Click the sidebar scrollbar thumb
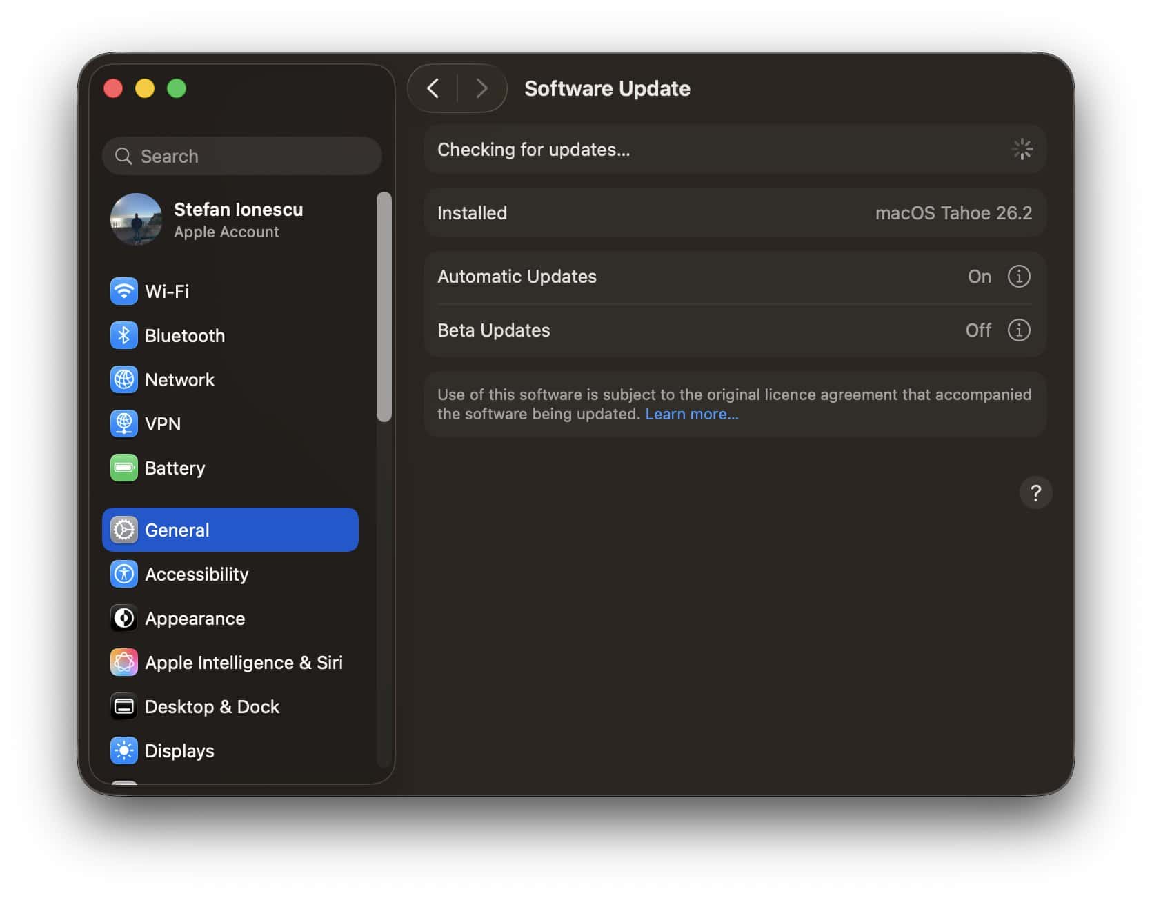The image size is (1152, 898). 384,306
